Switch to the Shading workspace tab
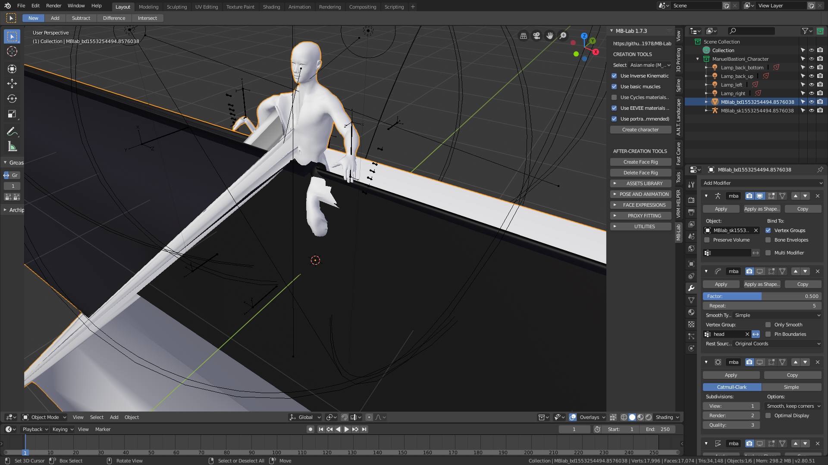This screenshot has height=465, width=828. (x=271, y=7)
